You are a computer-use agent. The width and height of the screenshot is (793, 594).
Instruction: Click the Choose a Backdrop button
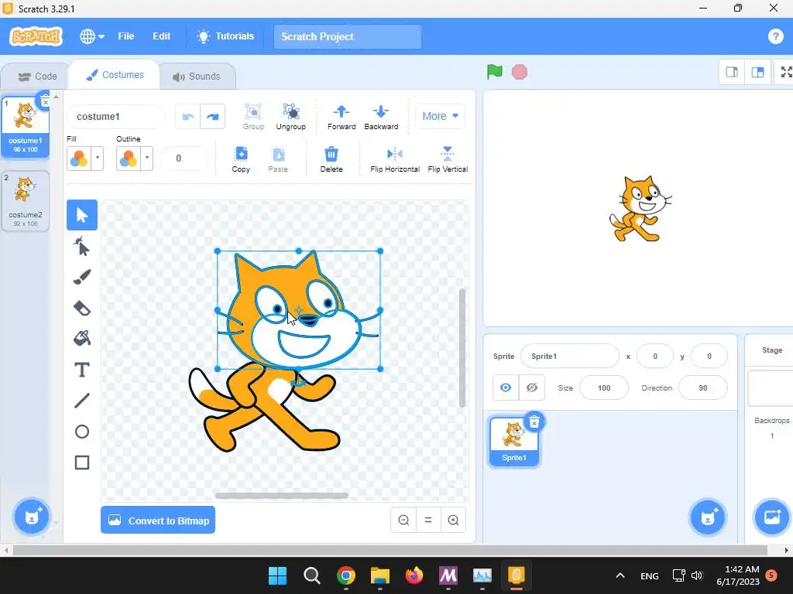[x=772, y=517]
